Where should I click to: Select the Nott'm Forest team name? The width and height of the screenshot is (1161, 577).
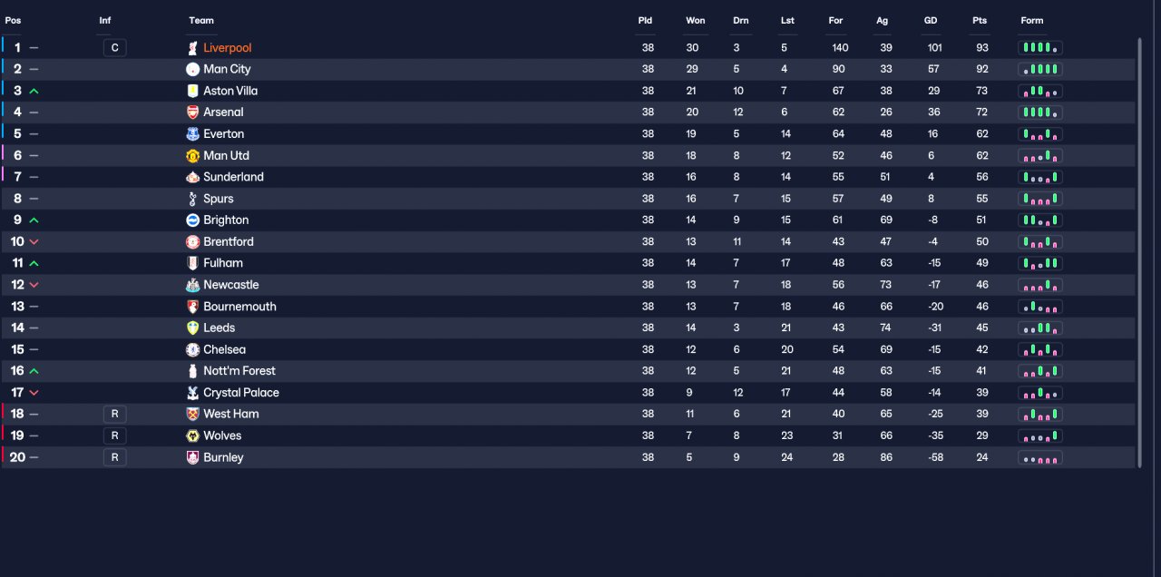[239, 371]
